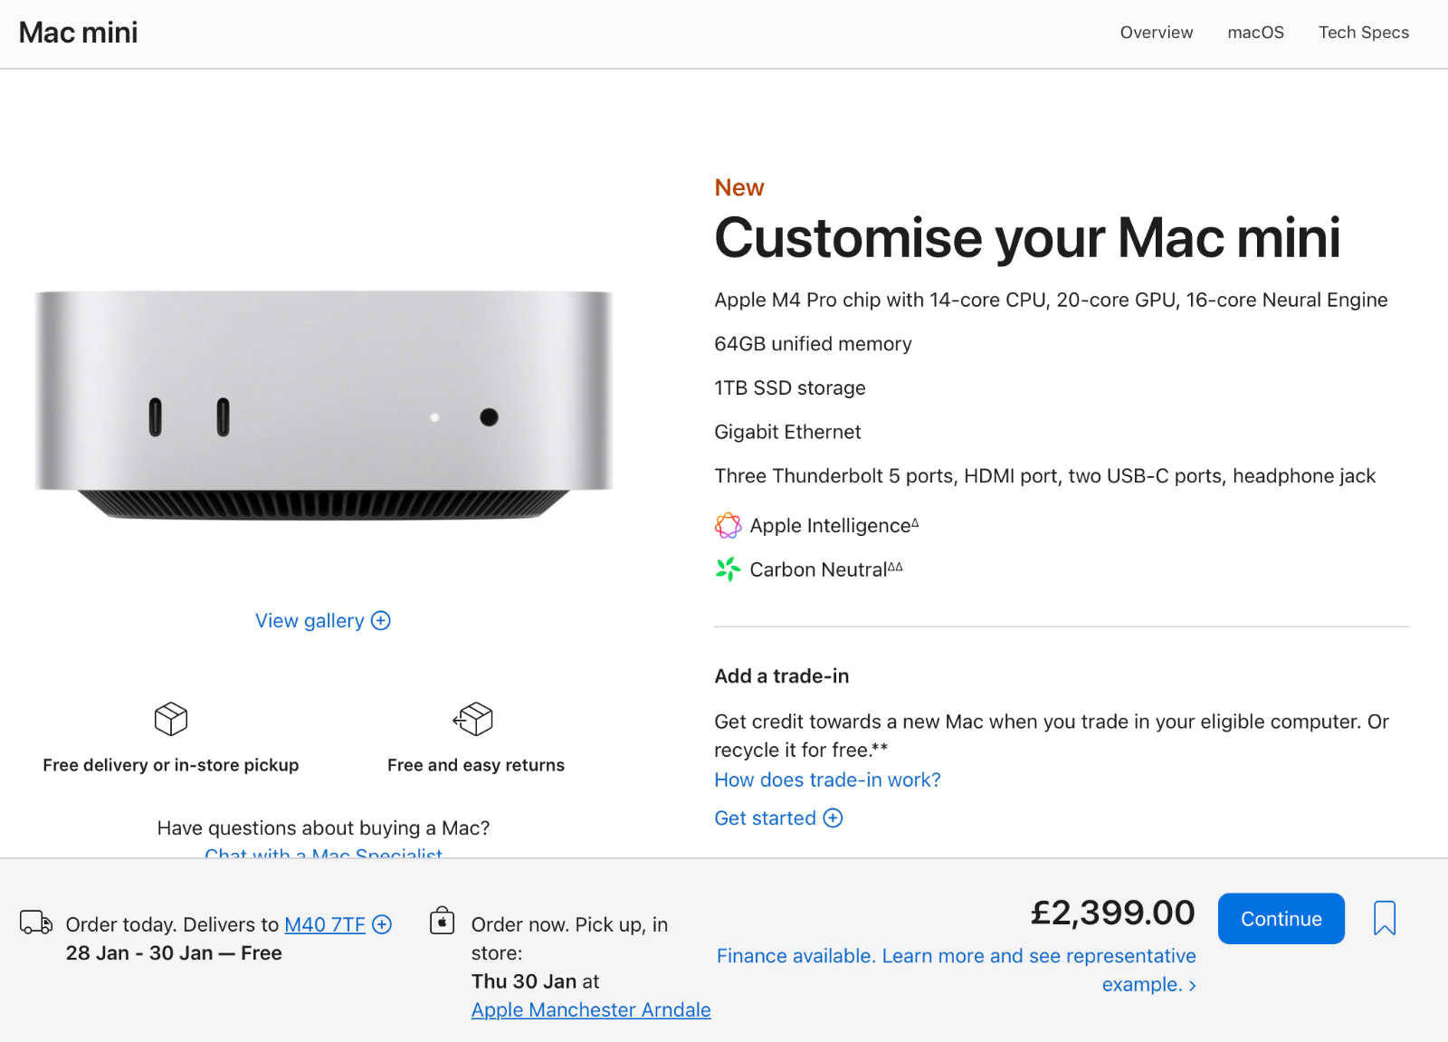Image resolution: width=1448 pixels, height=1042 pixels.
Task: Click the delivery truck icon
Action: click(36, 923)
